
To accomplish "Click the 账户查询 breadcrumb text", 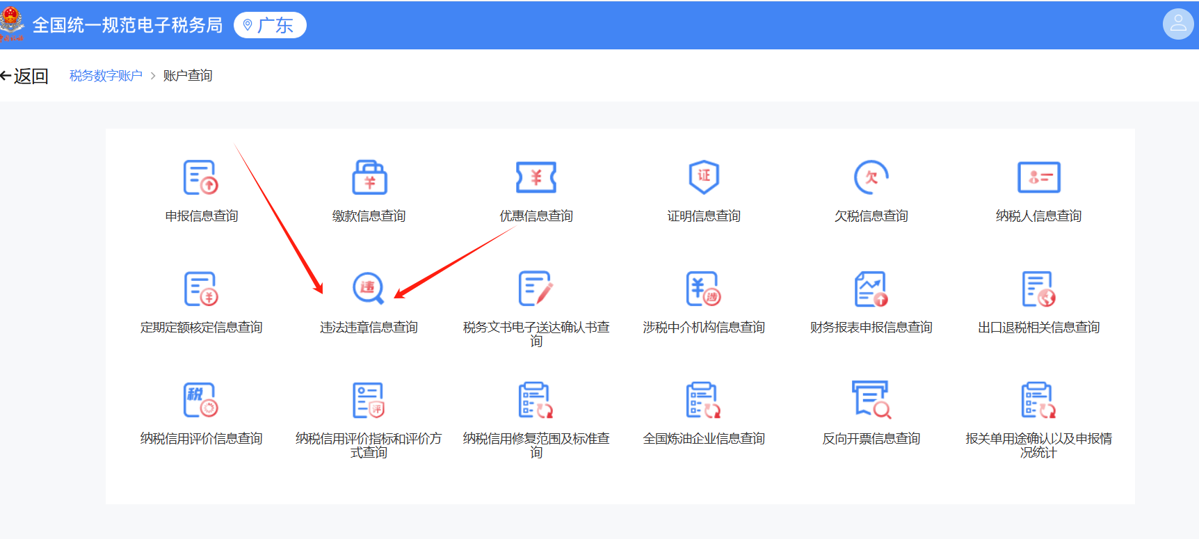I will click(188, 76).
